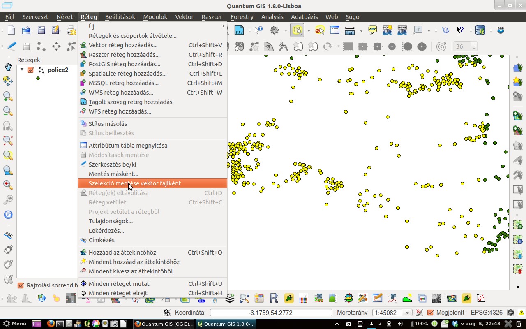
Task: Save project with the floppy disk icon
Action: (x=41, y=30)
